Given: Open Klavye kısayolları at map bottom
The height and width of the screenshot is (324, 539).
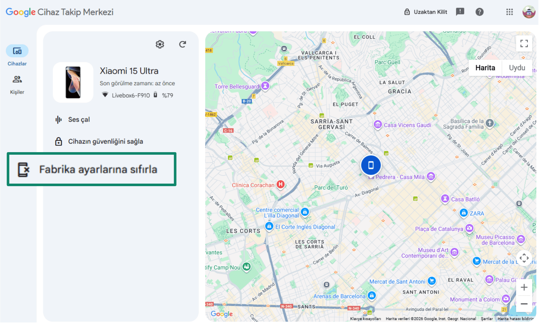Looking at the screenshot, I should tap(366, 318).
